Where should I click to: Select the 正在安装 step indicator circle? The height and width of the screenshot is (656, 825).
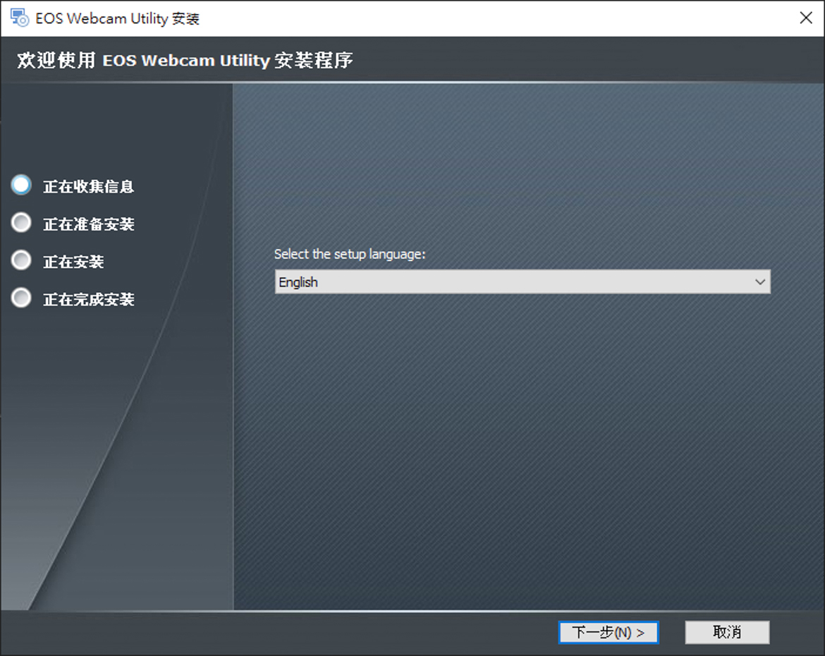tap(22, 260)
